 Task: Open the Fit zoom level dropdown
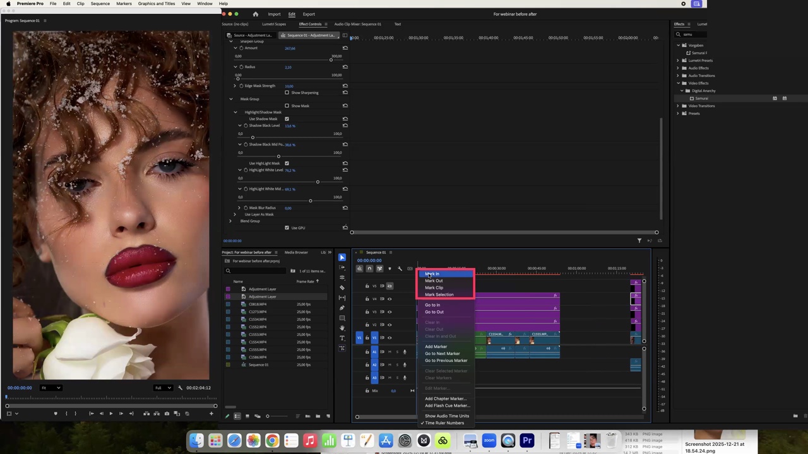click(50, 388)
